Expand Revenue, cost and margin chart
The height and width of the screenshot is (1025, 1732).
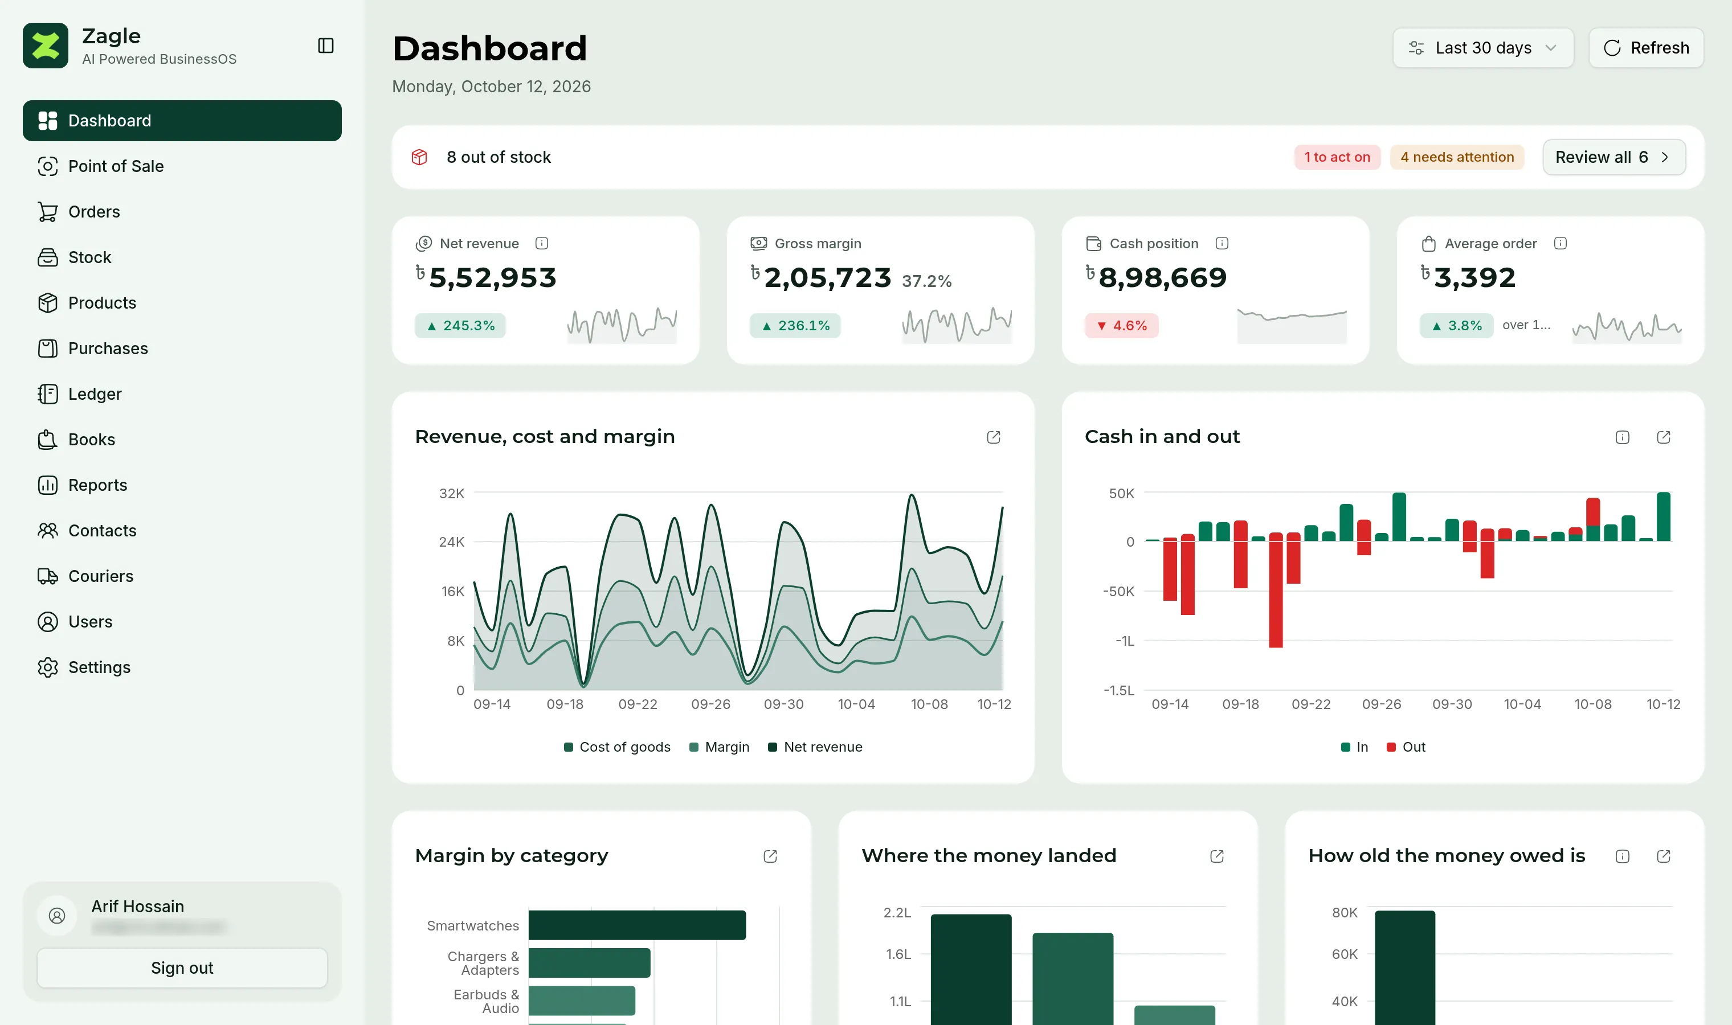click(994, 437)
